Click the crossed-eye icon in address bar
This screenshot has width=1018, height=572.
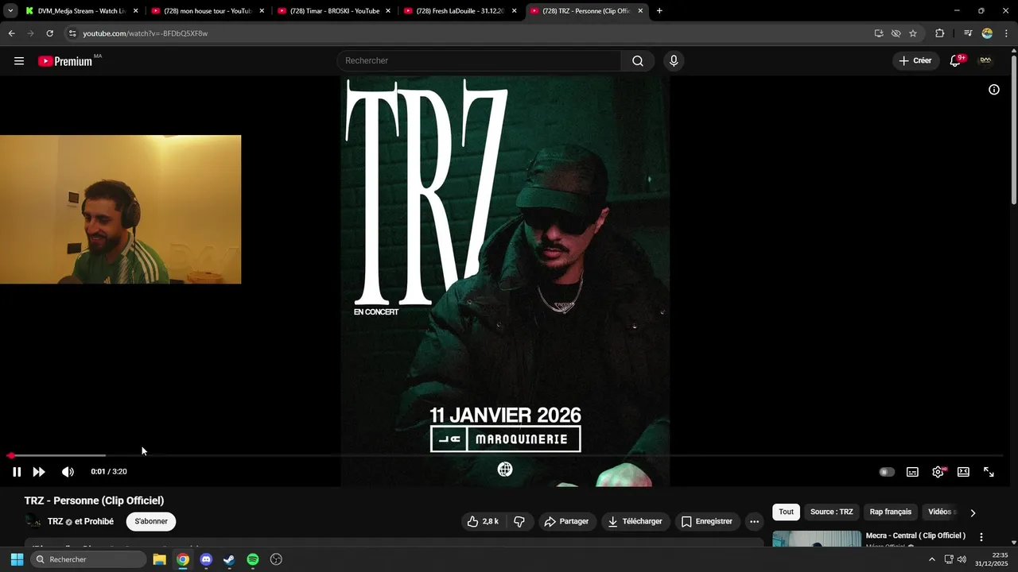tap(896, 33)
